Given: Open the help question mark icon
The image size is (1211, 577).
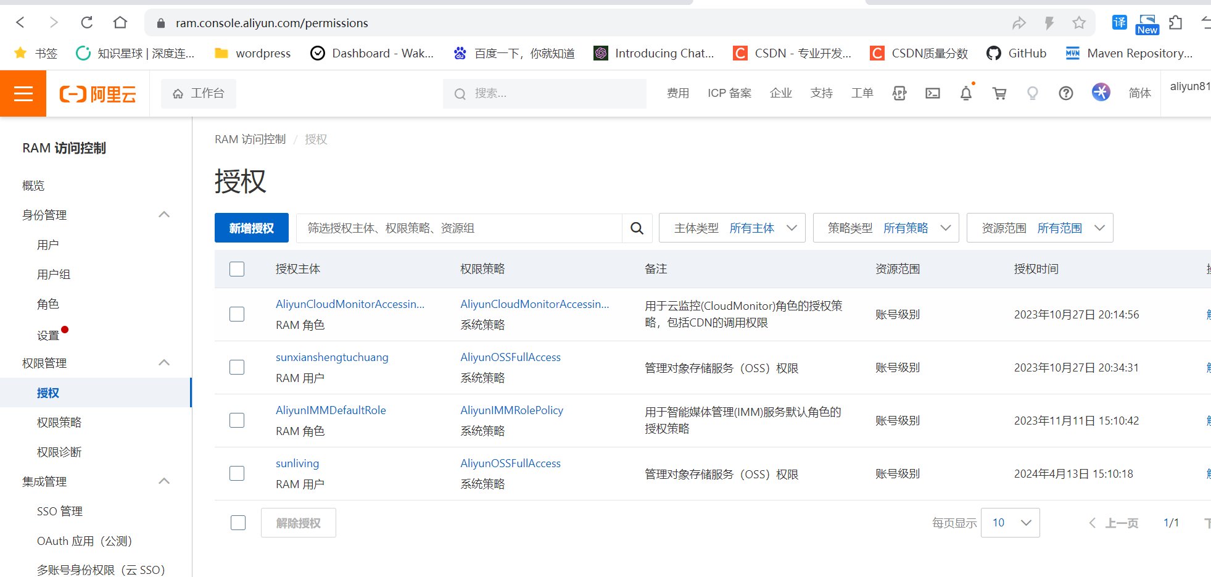Looking at the screenshot, I should [x=1066, y=93].
